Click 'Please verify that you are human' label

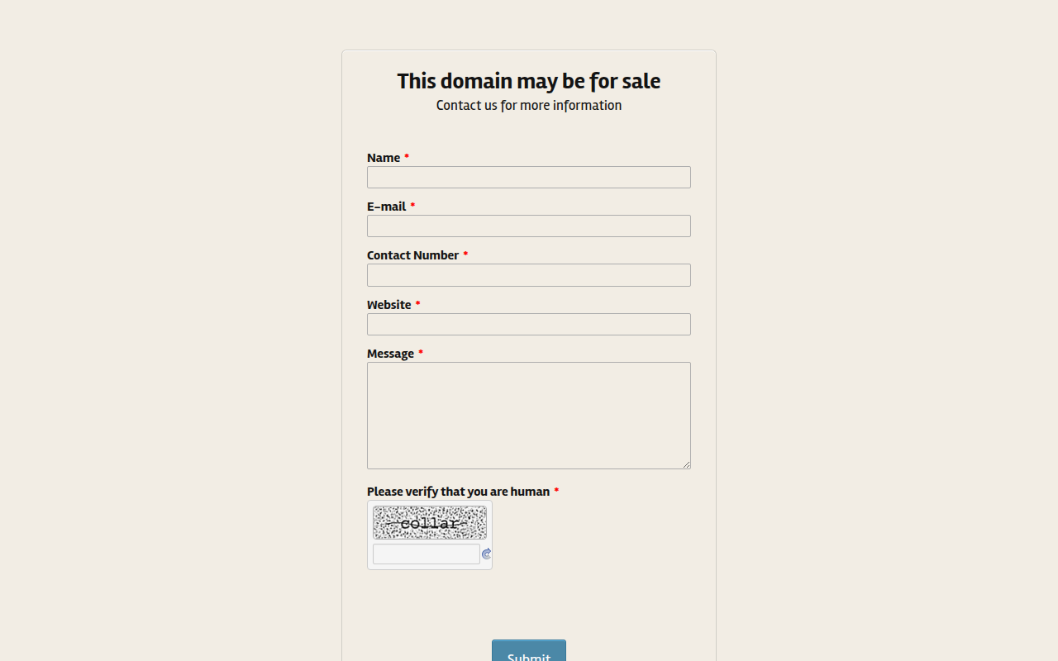pyautogui.click(x=458, y=492)
